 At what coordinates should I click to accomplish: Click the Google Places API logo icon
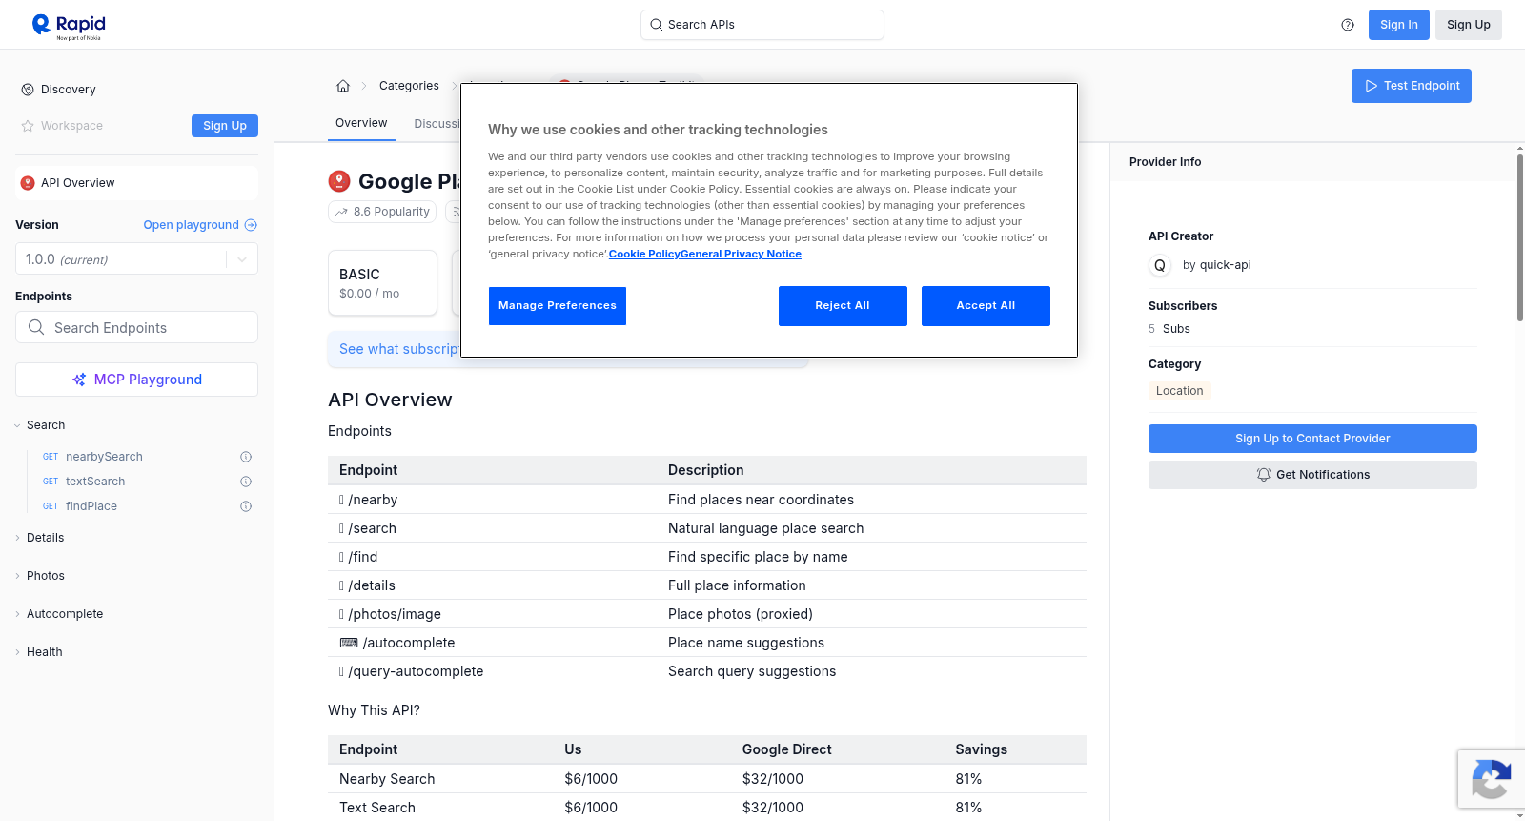point(339,181)
